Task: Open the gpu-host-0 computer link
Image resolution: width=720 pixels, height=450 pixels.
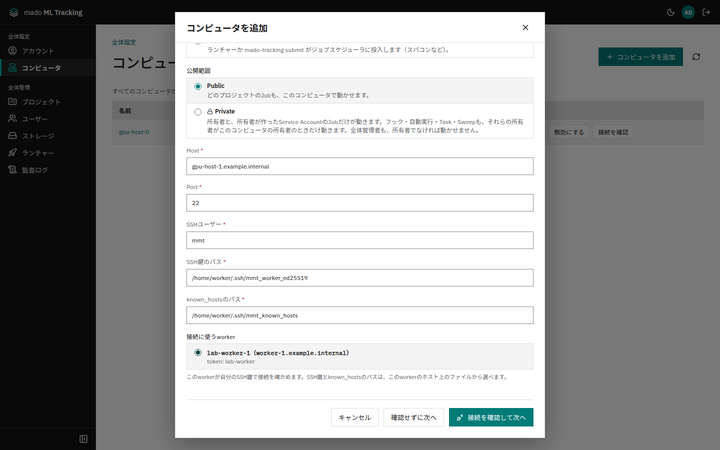Action: 134,132
